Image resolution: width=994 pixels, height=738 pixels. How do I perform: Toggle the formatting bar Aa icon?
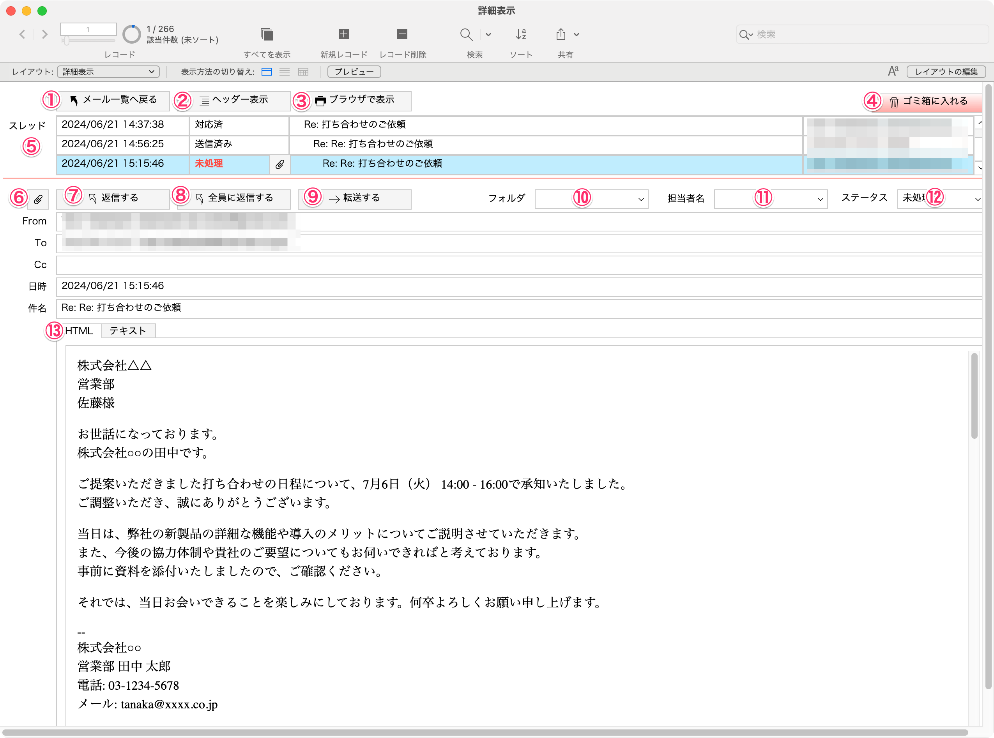[893, 71]
